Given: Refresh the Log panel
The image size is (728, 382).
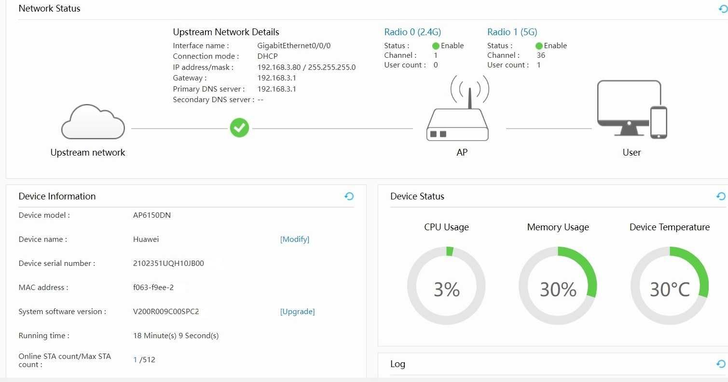Looking at the screenshot, I should [x=721, y=364].
